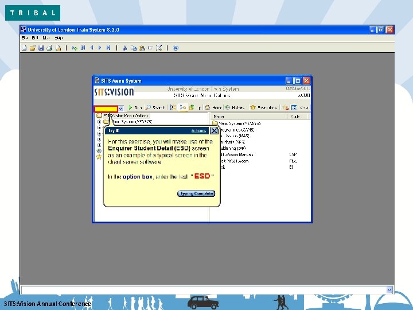
Task: Open the Edit menu
Action: coord(35,38)
